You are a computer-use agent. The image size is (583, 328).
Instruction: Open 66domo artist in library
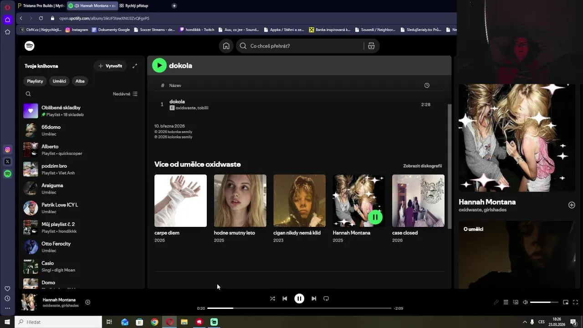pyautogui.click(x=82, y=130)
